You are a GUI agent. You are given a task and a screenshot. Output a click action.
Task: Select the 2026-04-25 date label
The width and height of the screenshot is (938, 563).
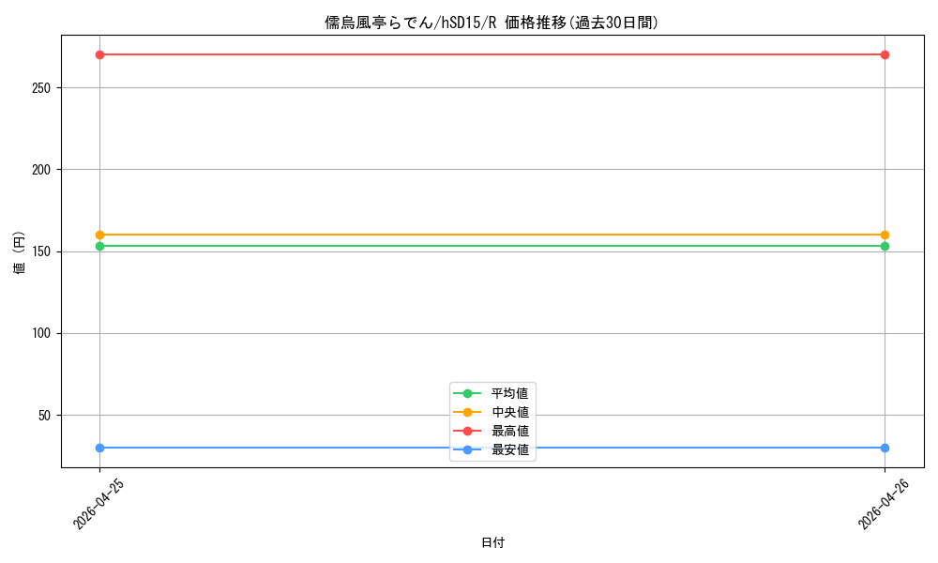pos(98,505)
